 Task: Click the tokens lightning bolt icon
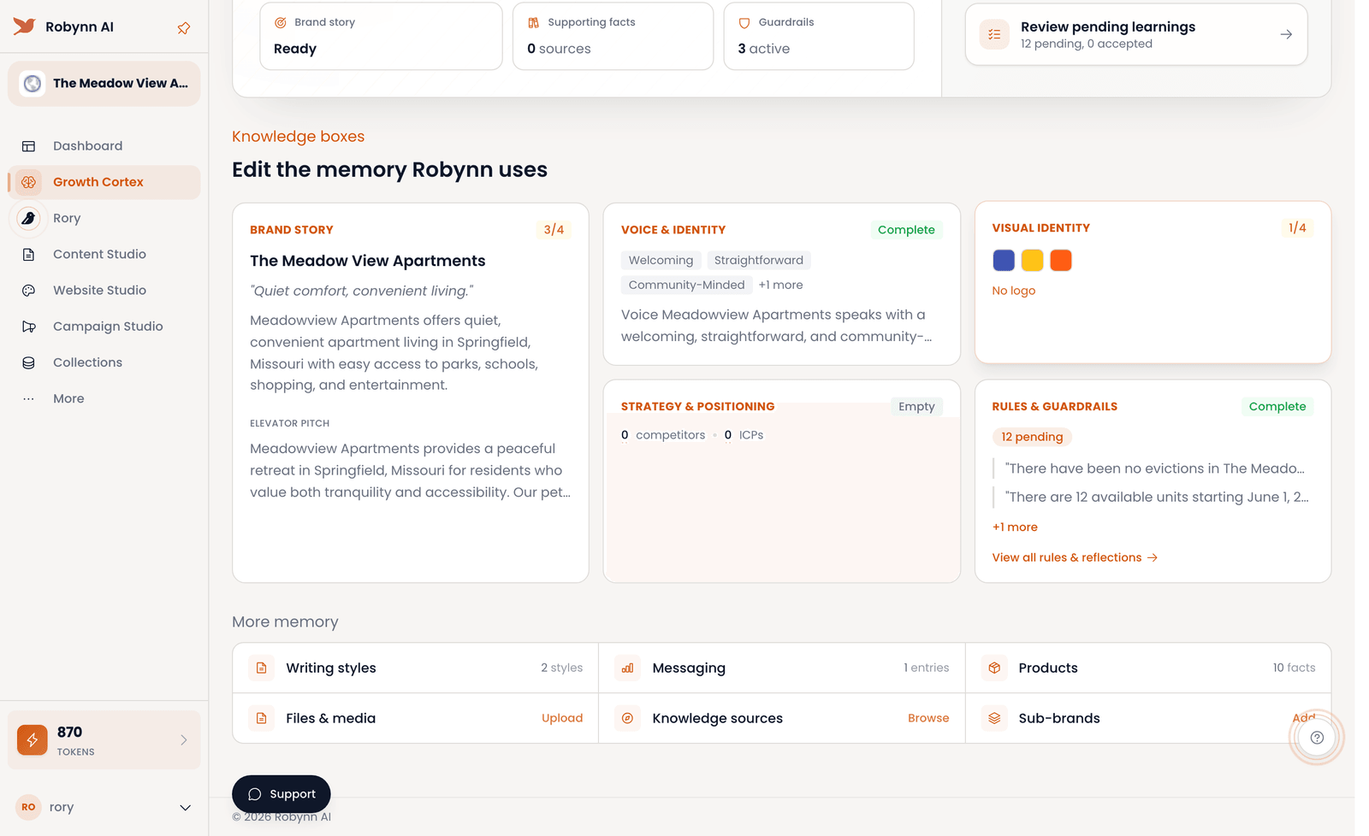click(33, 739)
